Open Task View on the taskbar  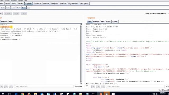(10, 94)
